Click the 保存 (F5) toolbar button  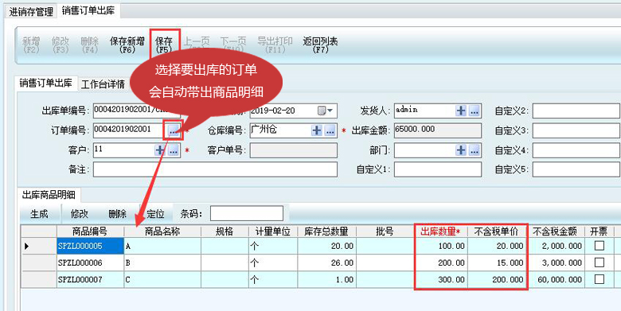pyautogui.click(x=164, y=45)
